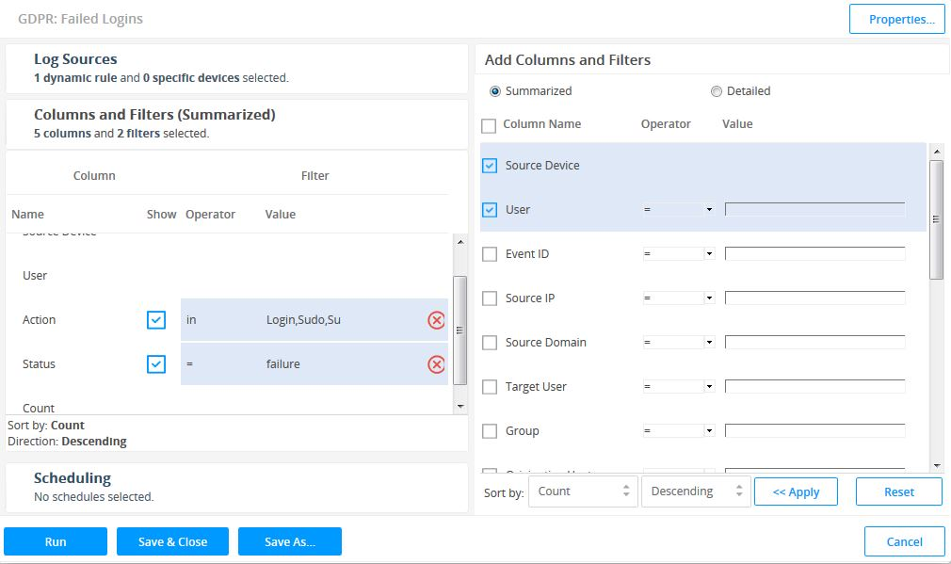The image size is (951, 564).
Task: Choose the Summarized radio option
Action: [495, 91]
